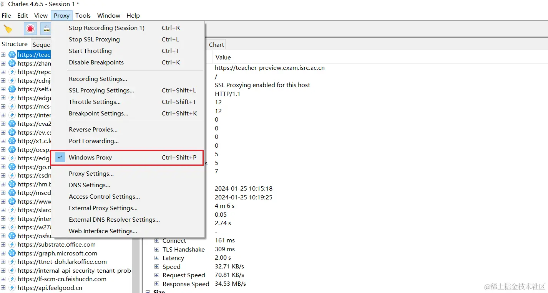
Task: Choose Stop SSL Proxying
Action: (x=128, y=39)
